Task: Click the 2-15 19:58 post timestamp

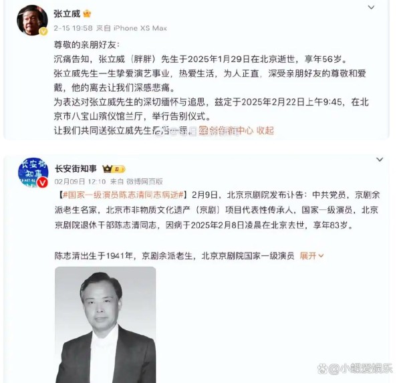Action: tap(73, 28)
